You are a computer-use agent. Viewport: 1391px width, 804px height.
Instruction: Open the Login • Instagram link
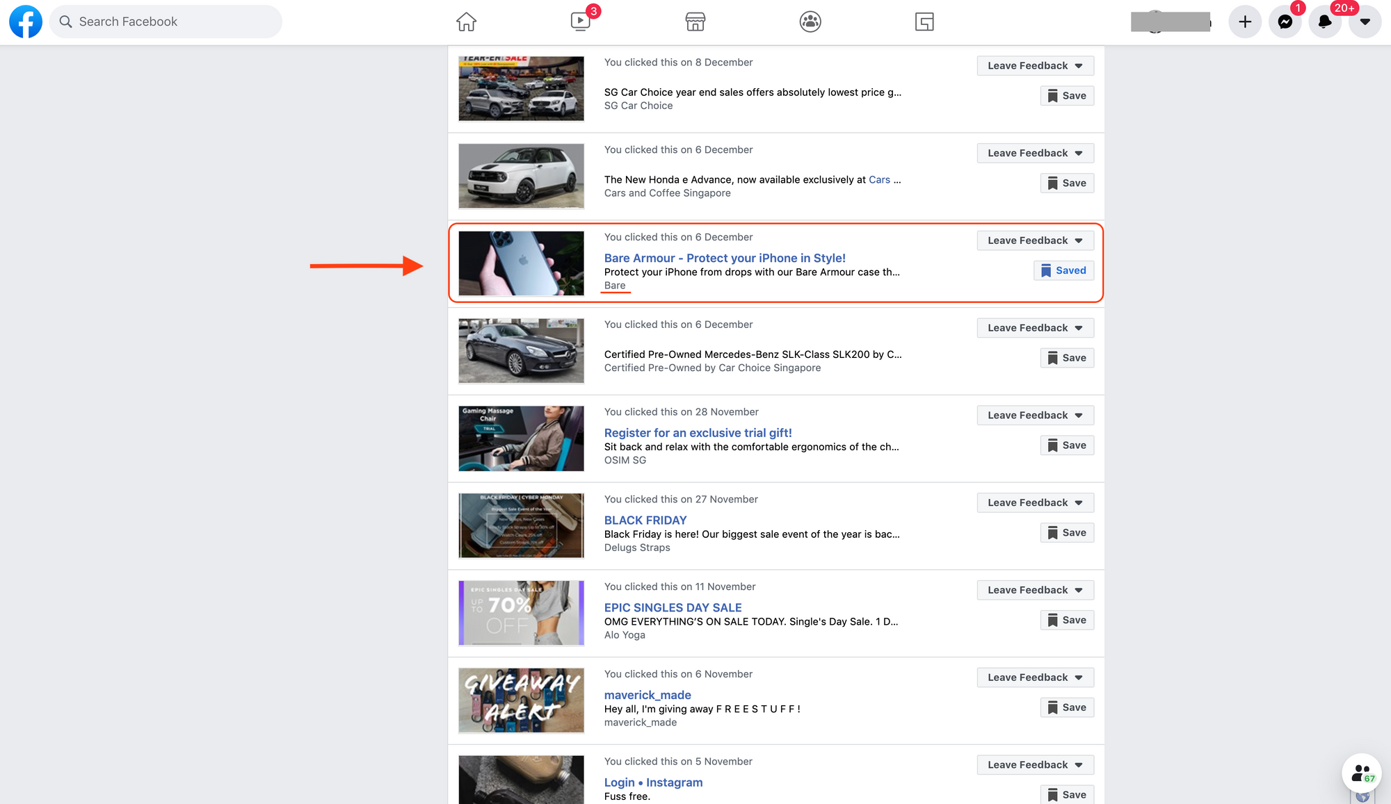653,782
